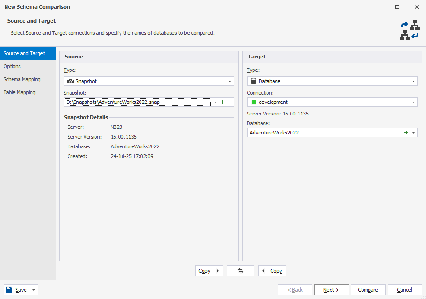Create new target database via plus icon

(x=406, y=132)
